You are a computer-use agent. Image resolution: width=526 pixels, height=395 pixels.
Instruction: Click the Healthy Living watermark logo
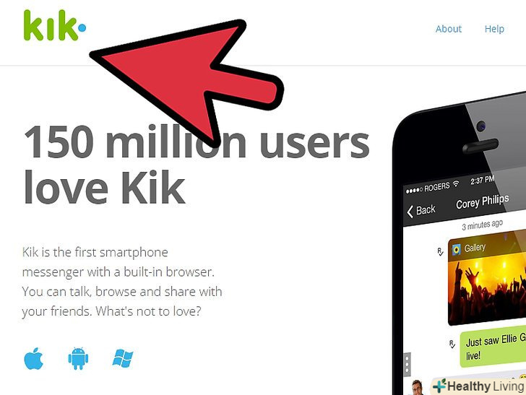(479, 386)
